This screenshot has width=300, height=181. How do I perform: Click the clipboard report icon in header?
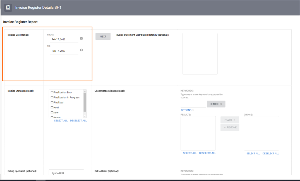[8, 8]
